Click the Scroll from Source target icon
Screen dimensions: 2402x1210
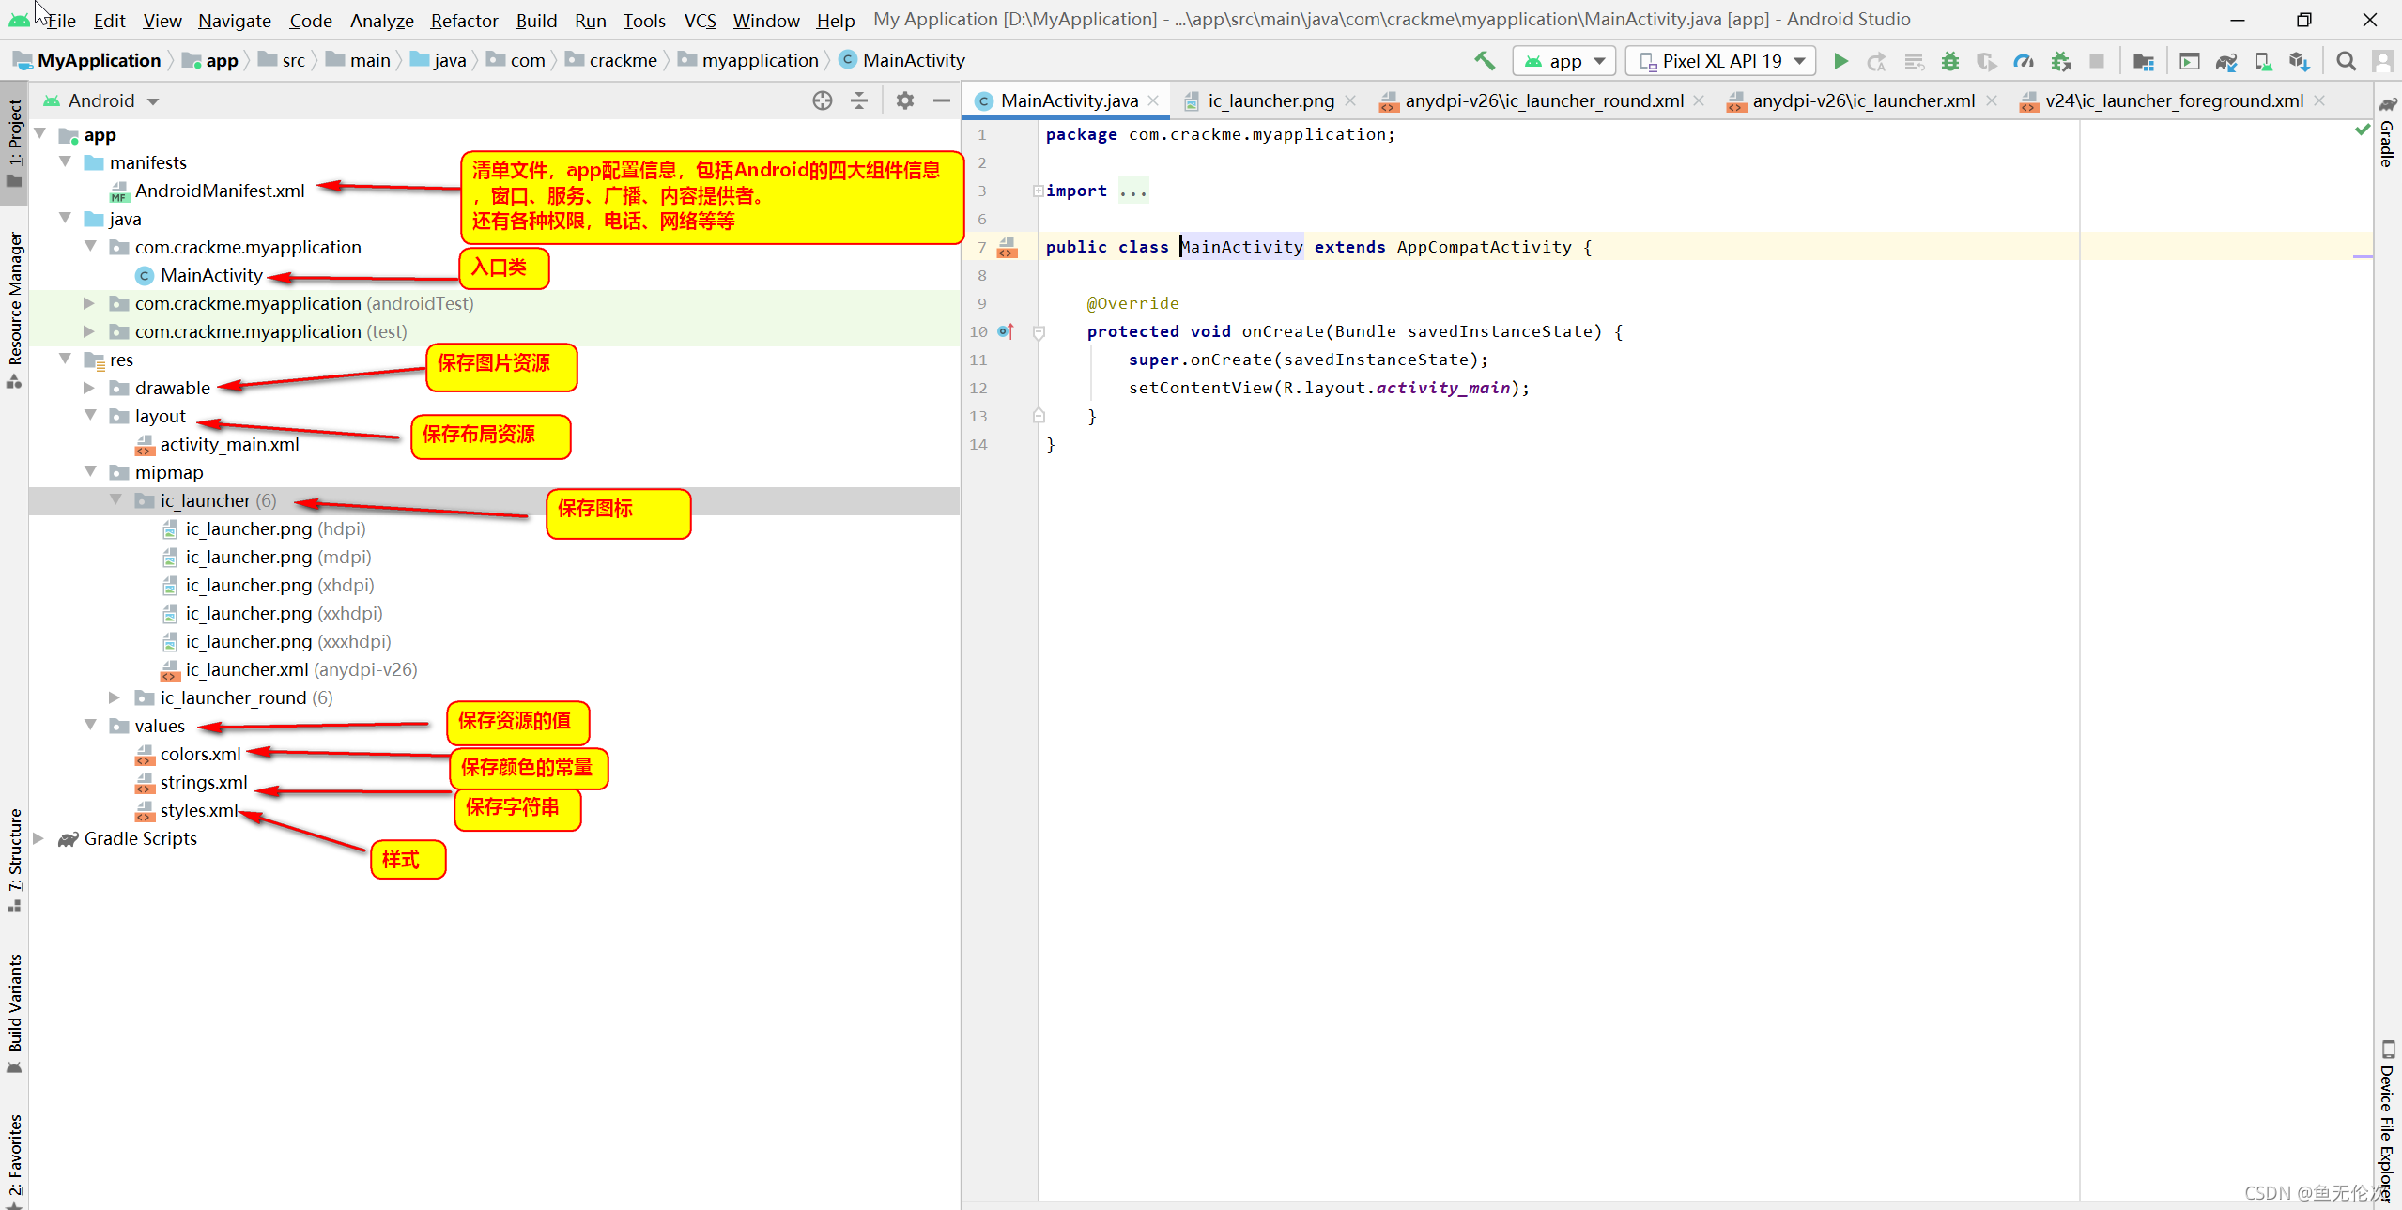pyautogui.click(x=823, y=100)
